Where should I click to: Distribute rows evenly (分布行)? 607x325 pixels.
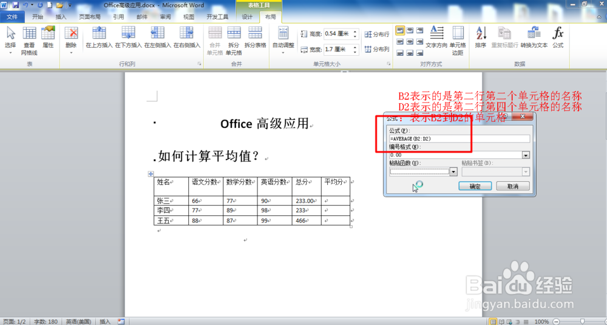pyautogui.click(x=377, y=35)
